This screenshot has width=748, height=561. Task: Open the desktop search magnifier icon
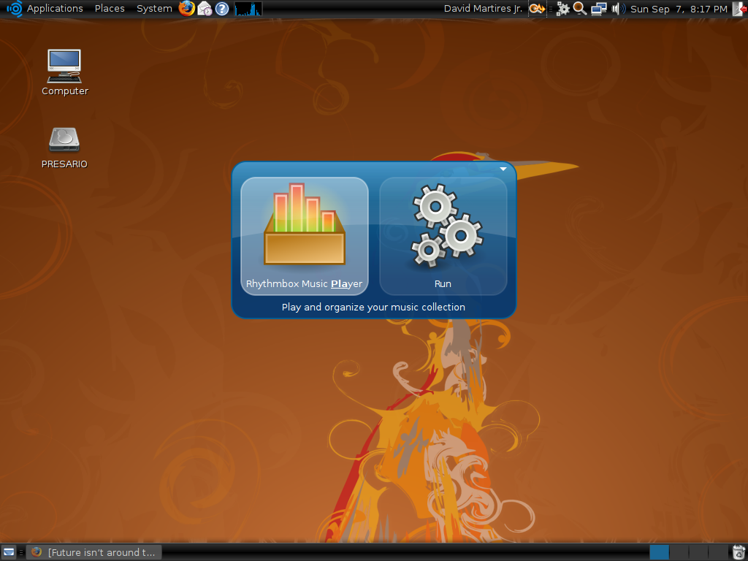(579, 9)
